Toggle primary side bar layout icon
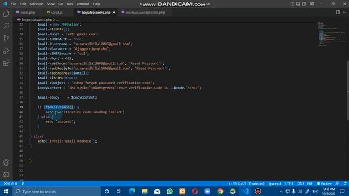Screen dimensions: 349x196 pyautogui.click(x=292, y=4)
